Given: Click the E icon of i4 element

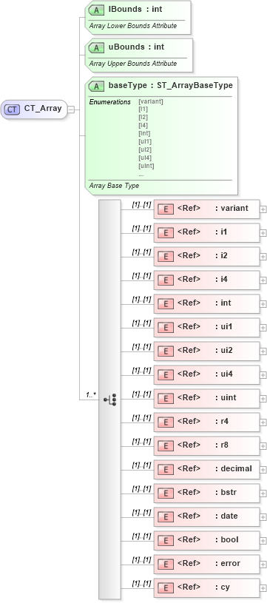Looking at the screenshot, I should pyautogui.click(x=166, y=280).
